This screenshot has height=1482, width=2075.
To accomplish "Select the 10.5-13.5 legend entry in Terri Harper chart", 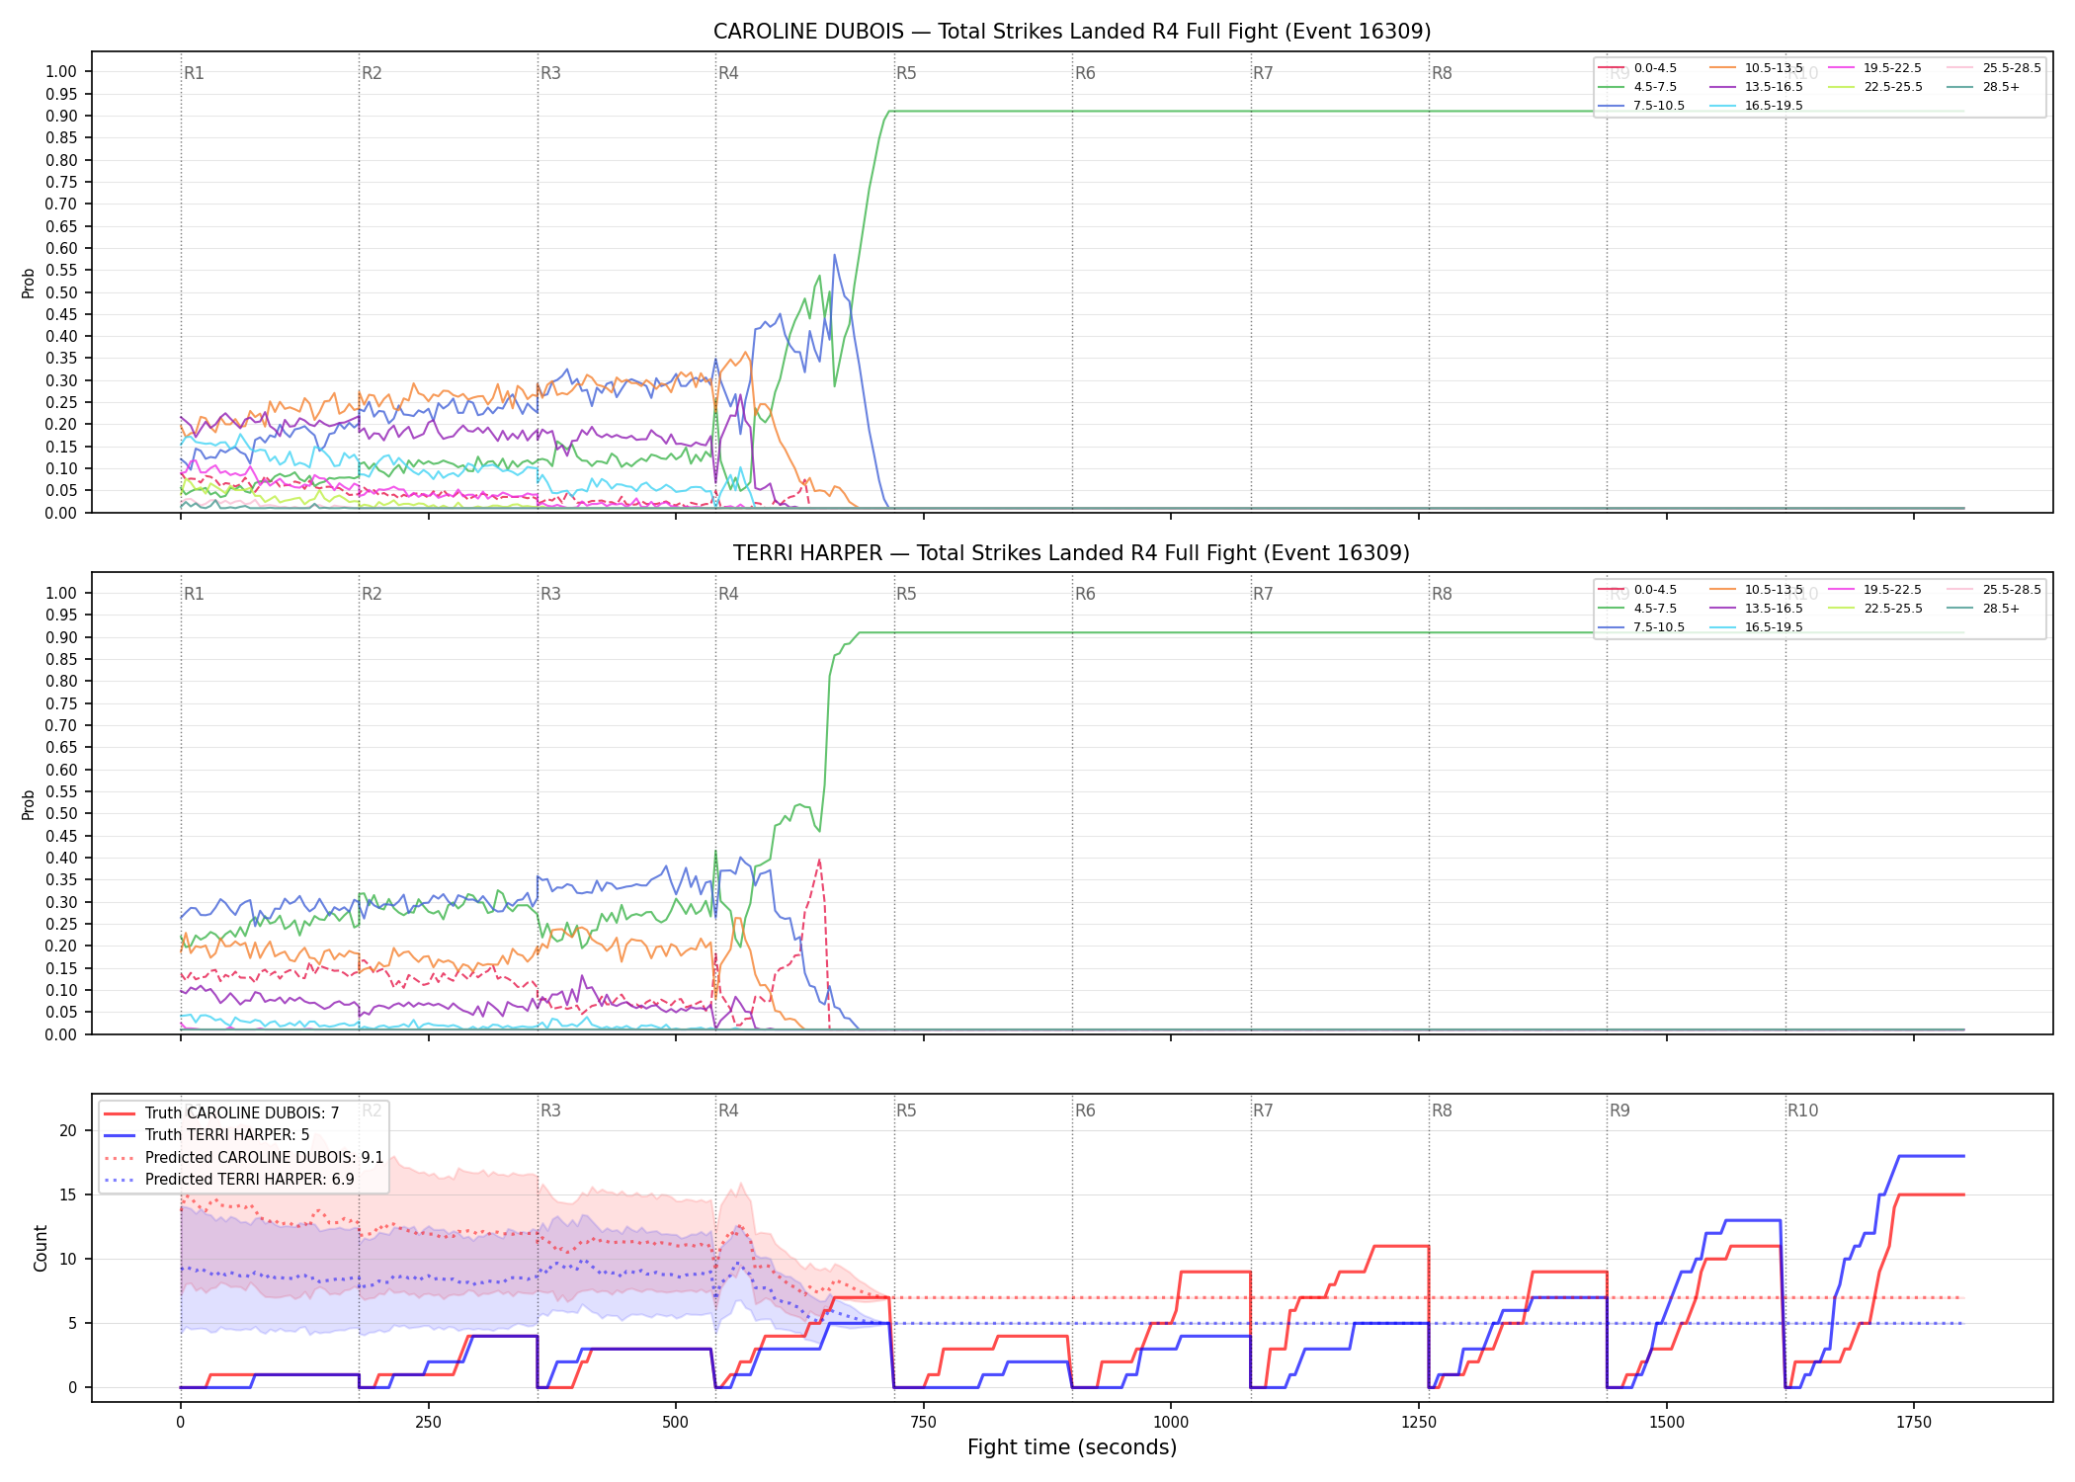I will click(1757, 590).
